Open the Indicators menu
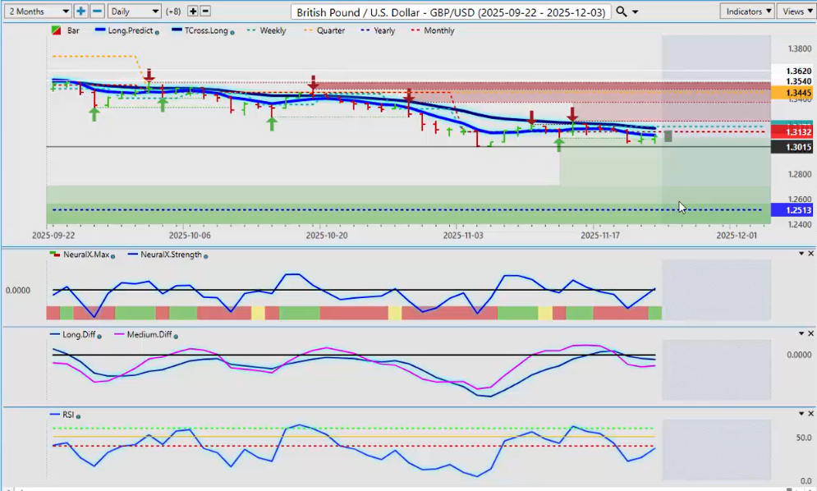The image size is (817, 491). 746,11
